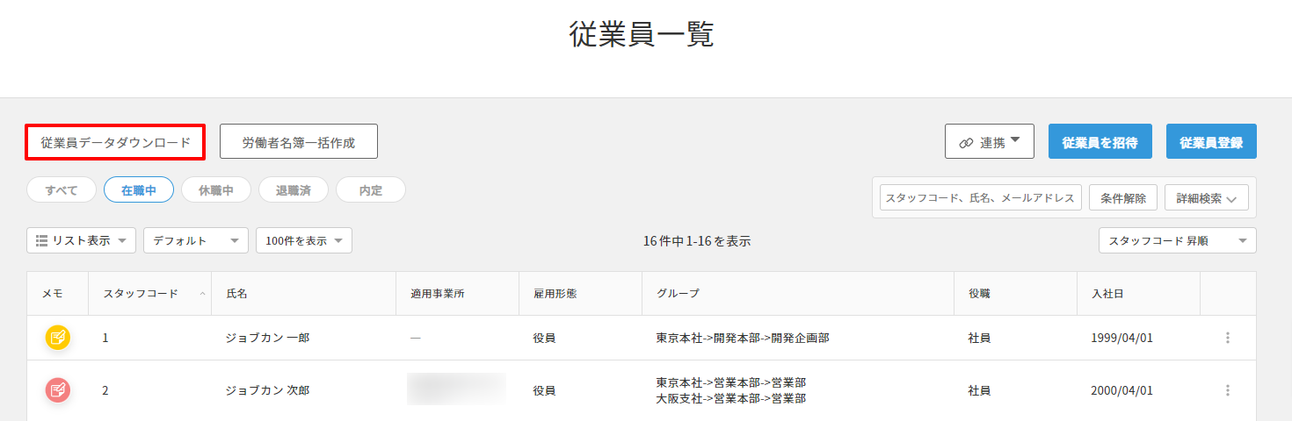Select the 休職中 status filter
This screenshot has width=1292, height=421.
pos(215,190)
